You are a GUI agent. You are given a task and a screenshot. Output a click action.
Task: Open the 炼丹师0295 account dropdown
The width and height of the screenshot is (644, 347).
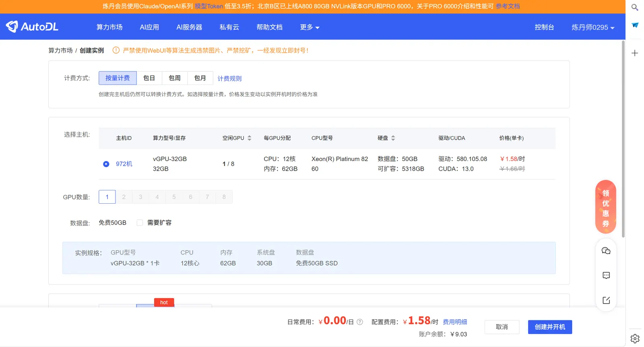pyautogui.click(x=592, y=27)
